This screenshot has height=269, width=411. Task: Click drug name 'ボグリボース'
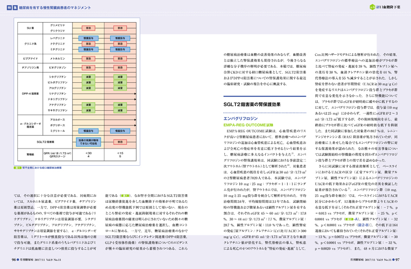(58, 125)
